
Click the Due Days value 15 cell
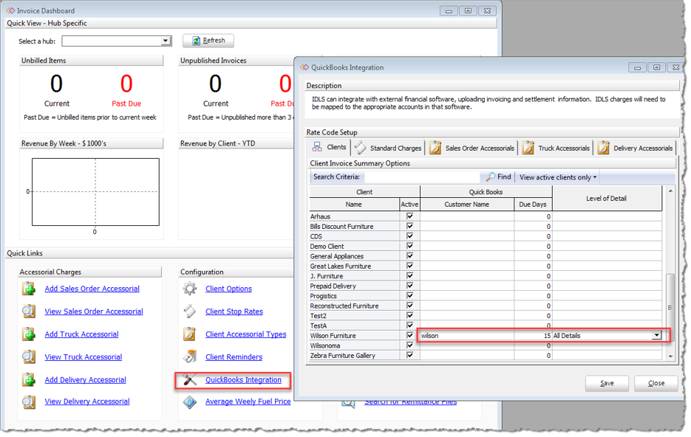533,335
